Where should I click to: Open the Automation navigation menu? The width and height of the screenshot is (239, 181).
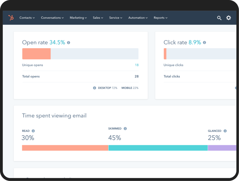(x=138, y=18)
